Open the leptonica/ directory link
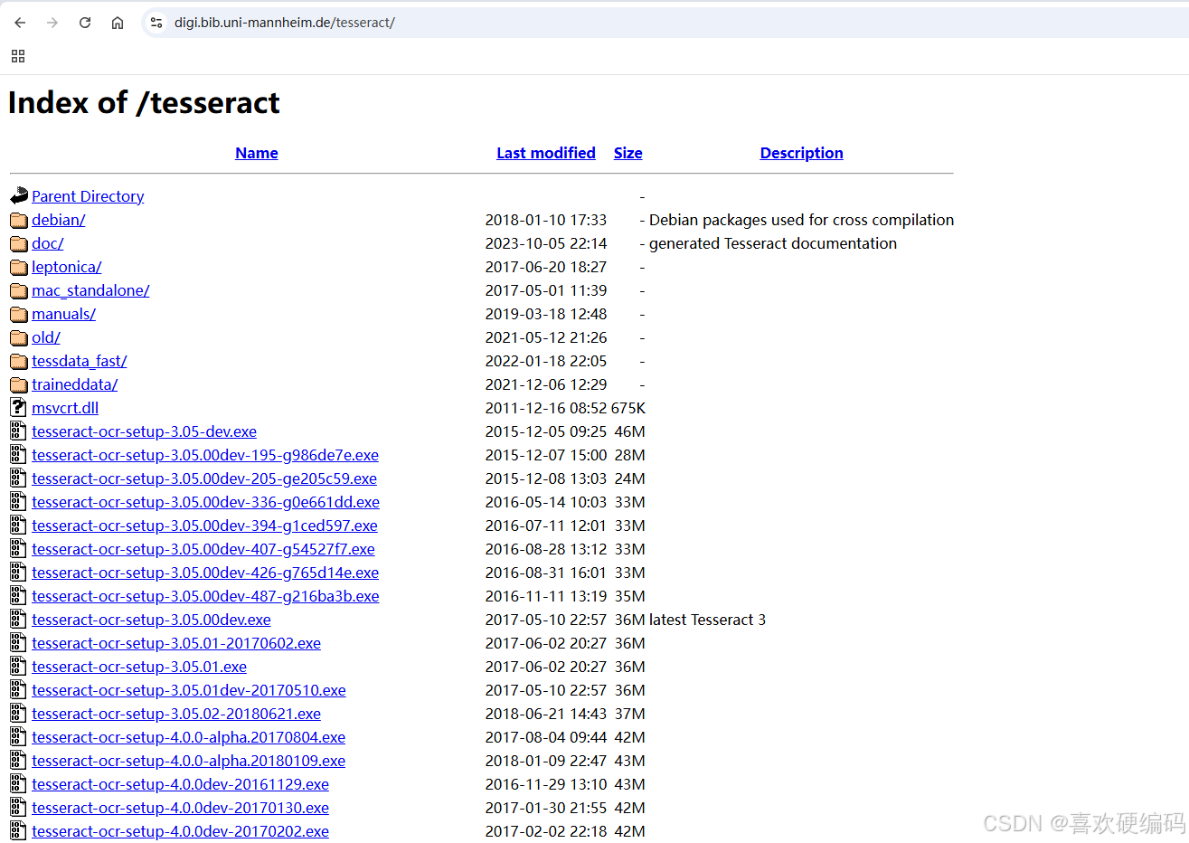This screenshot has height=843, width=1189. point(67,267)
